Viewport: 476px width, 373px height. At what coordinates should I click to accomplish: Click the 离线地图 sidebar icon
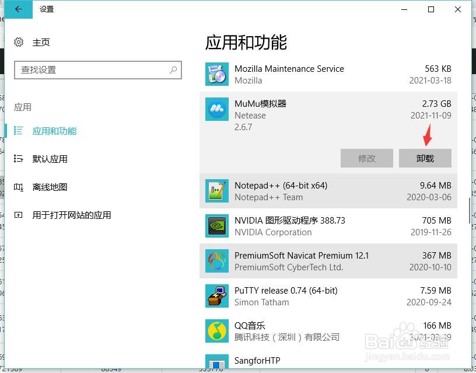click(19, 187)
